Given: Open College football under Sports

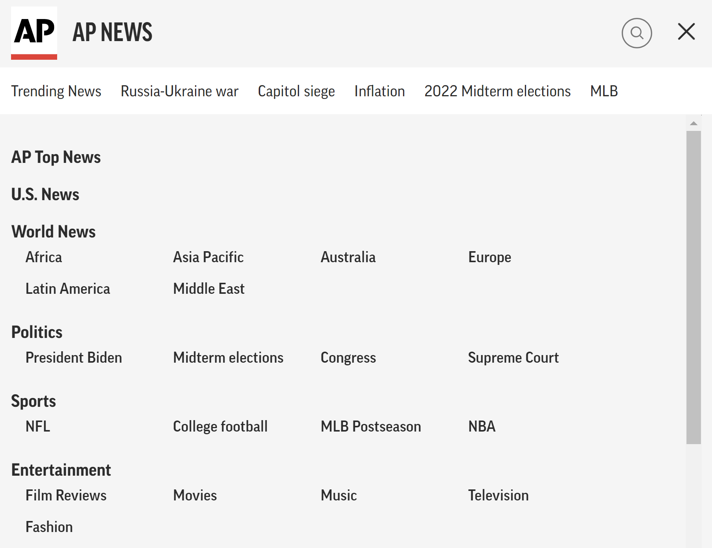Looking at the screenshot, I should click(220, 427).
